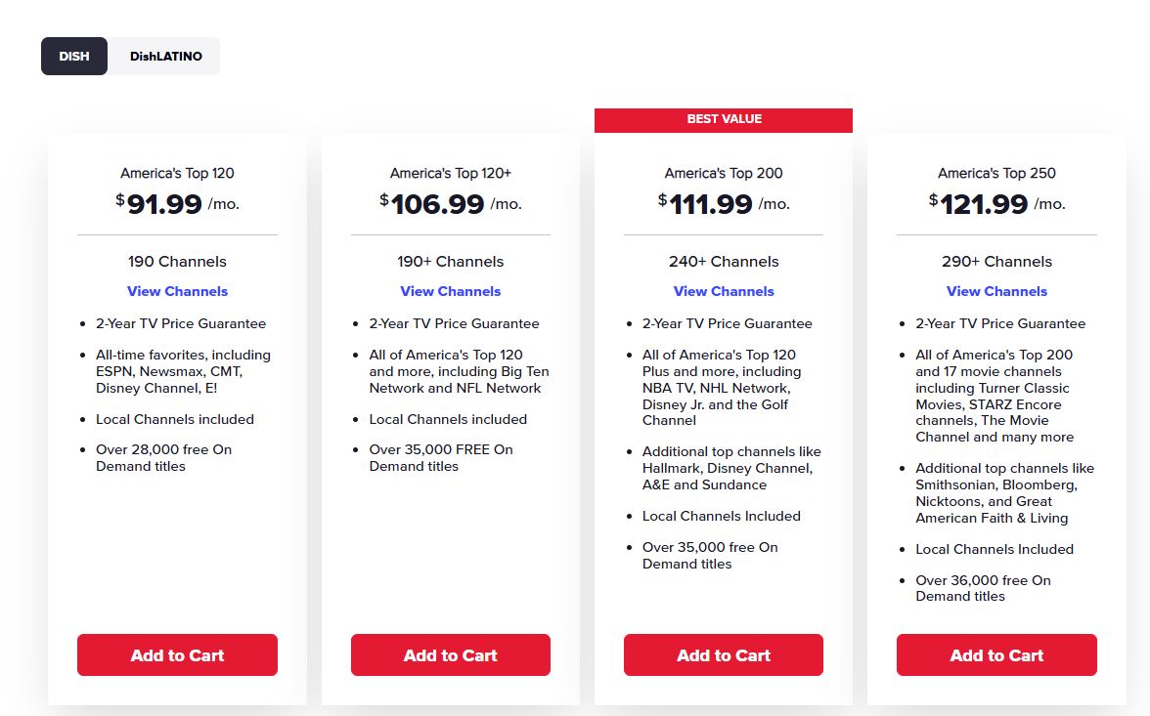This screenshot has height=716, width=1150.
Task: Open View Channels for America's Top 200
Action: [x=724, y=291]
